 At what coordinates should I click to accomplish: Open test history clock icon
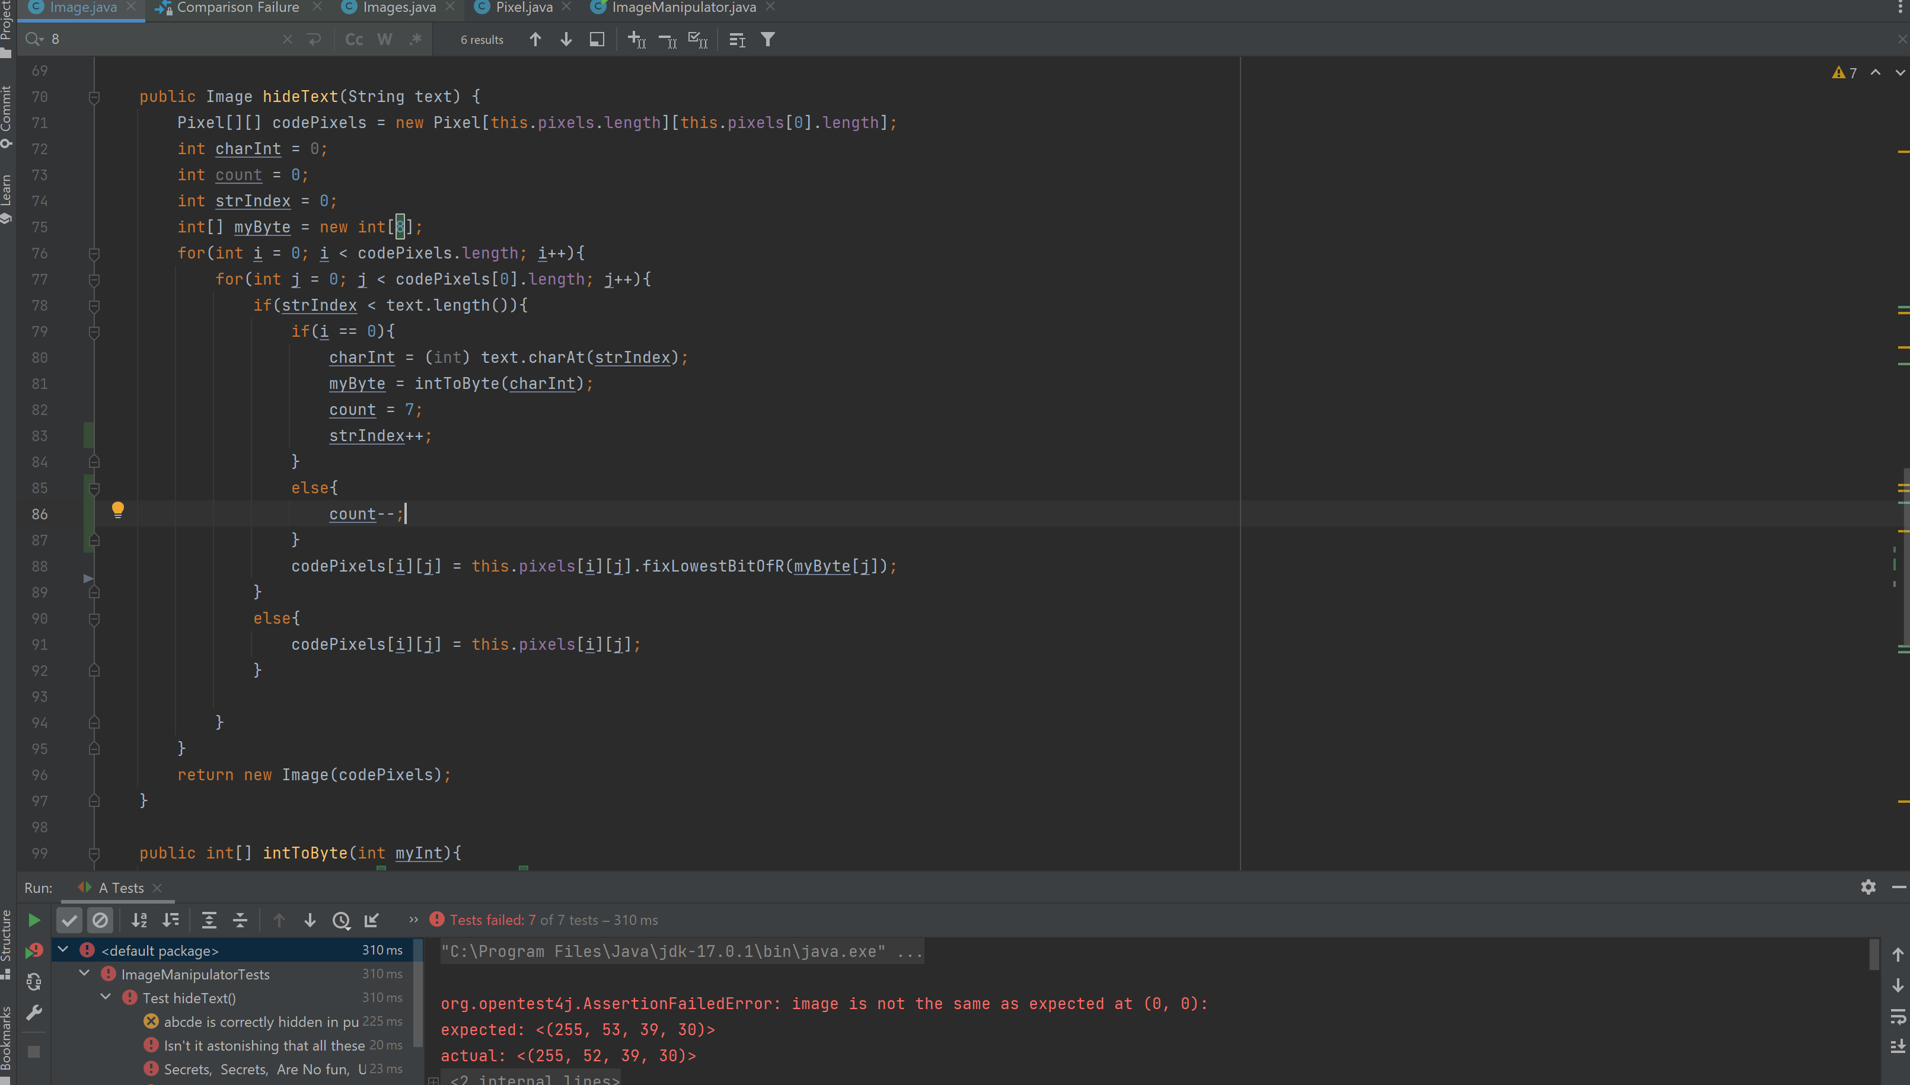pyautogui.click(x=342, y=920)
